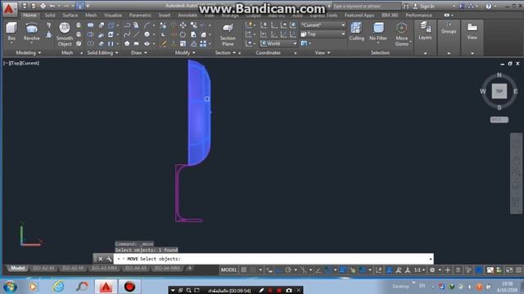Open the Windows Start button

(x=10, y=287)
